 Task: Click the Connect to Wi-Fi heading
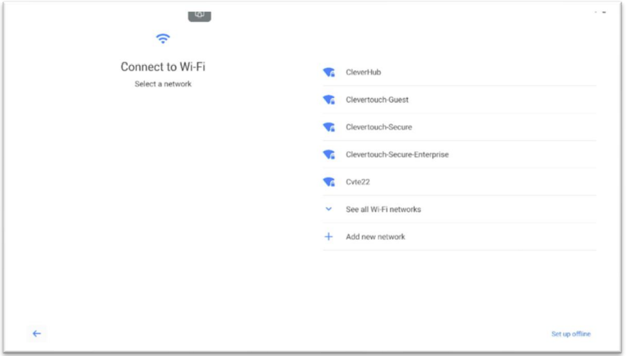[x=163, y=67]
